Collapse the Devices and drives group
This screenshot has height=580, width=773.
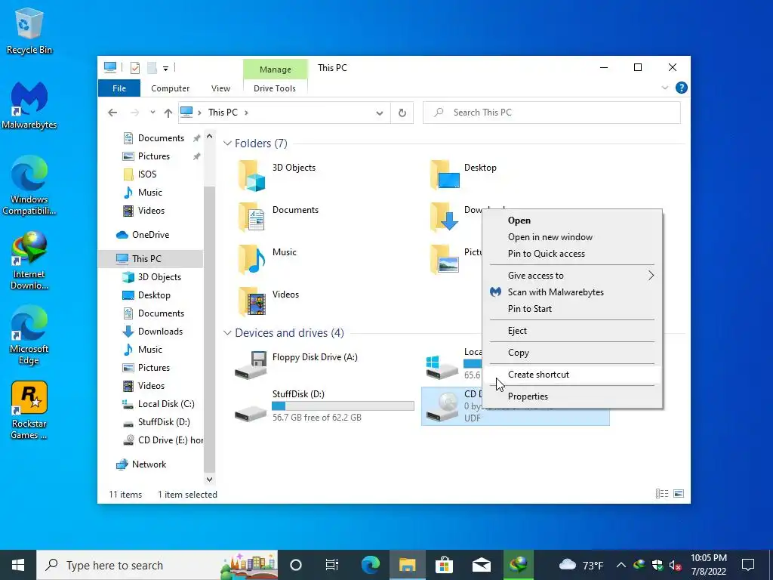(227, 333)
